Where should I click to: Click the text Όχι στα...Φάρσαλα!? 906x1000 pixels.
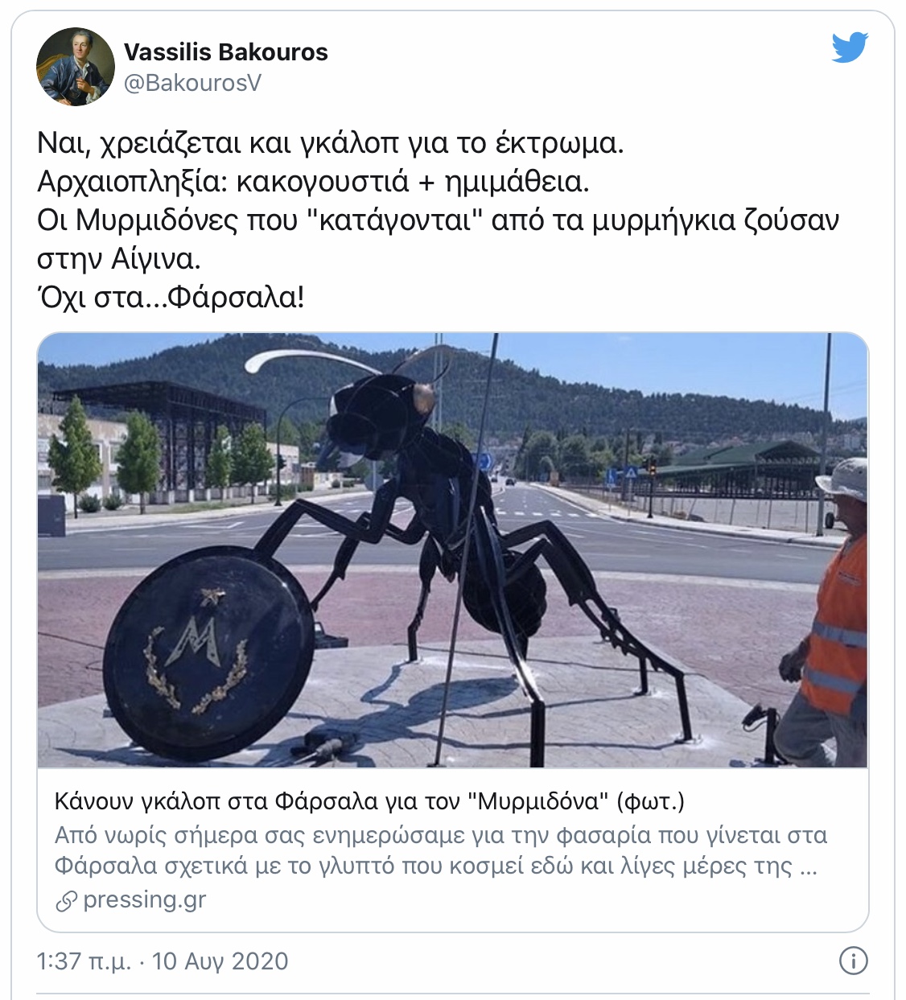click(x=171, y=298)
